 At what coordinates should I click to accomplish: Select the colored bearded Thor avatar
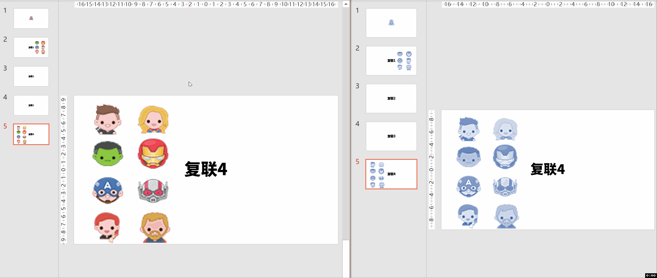click(x=155, y=227)
